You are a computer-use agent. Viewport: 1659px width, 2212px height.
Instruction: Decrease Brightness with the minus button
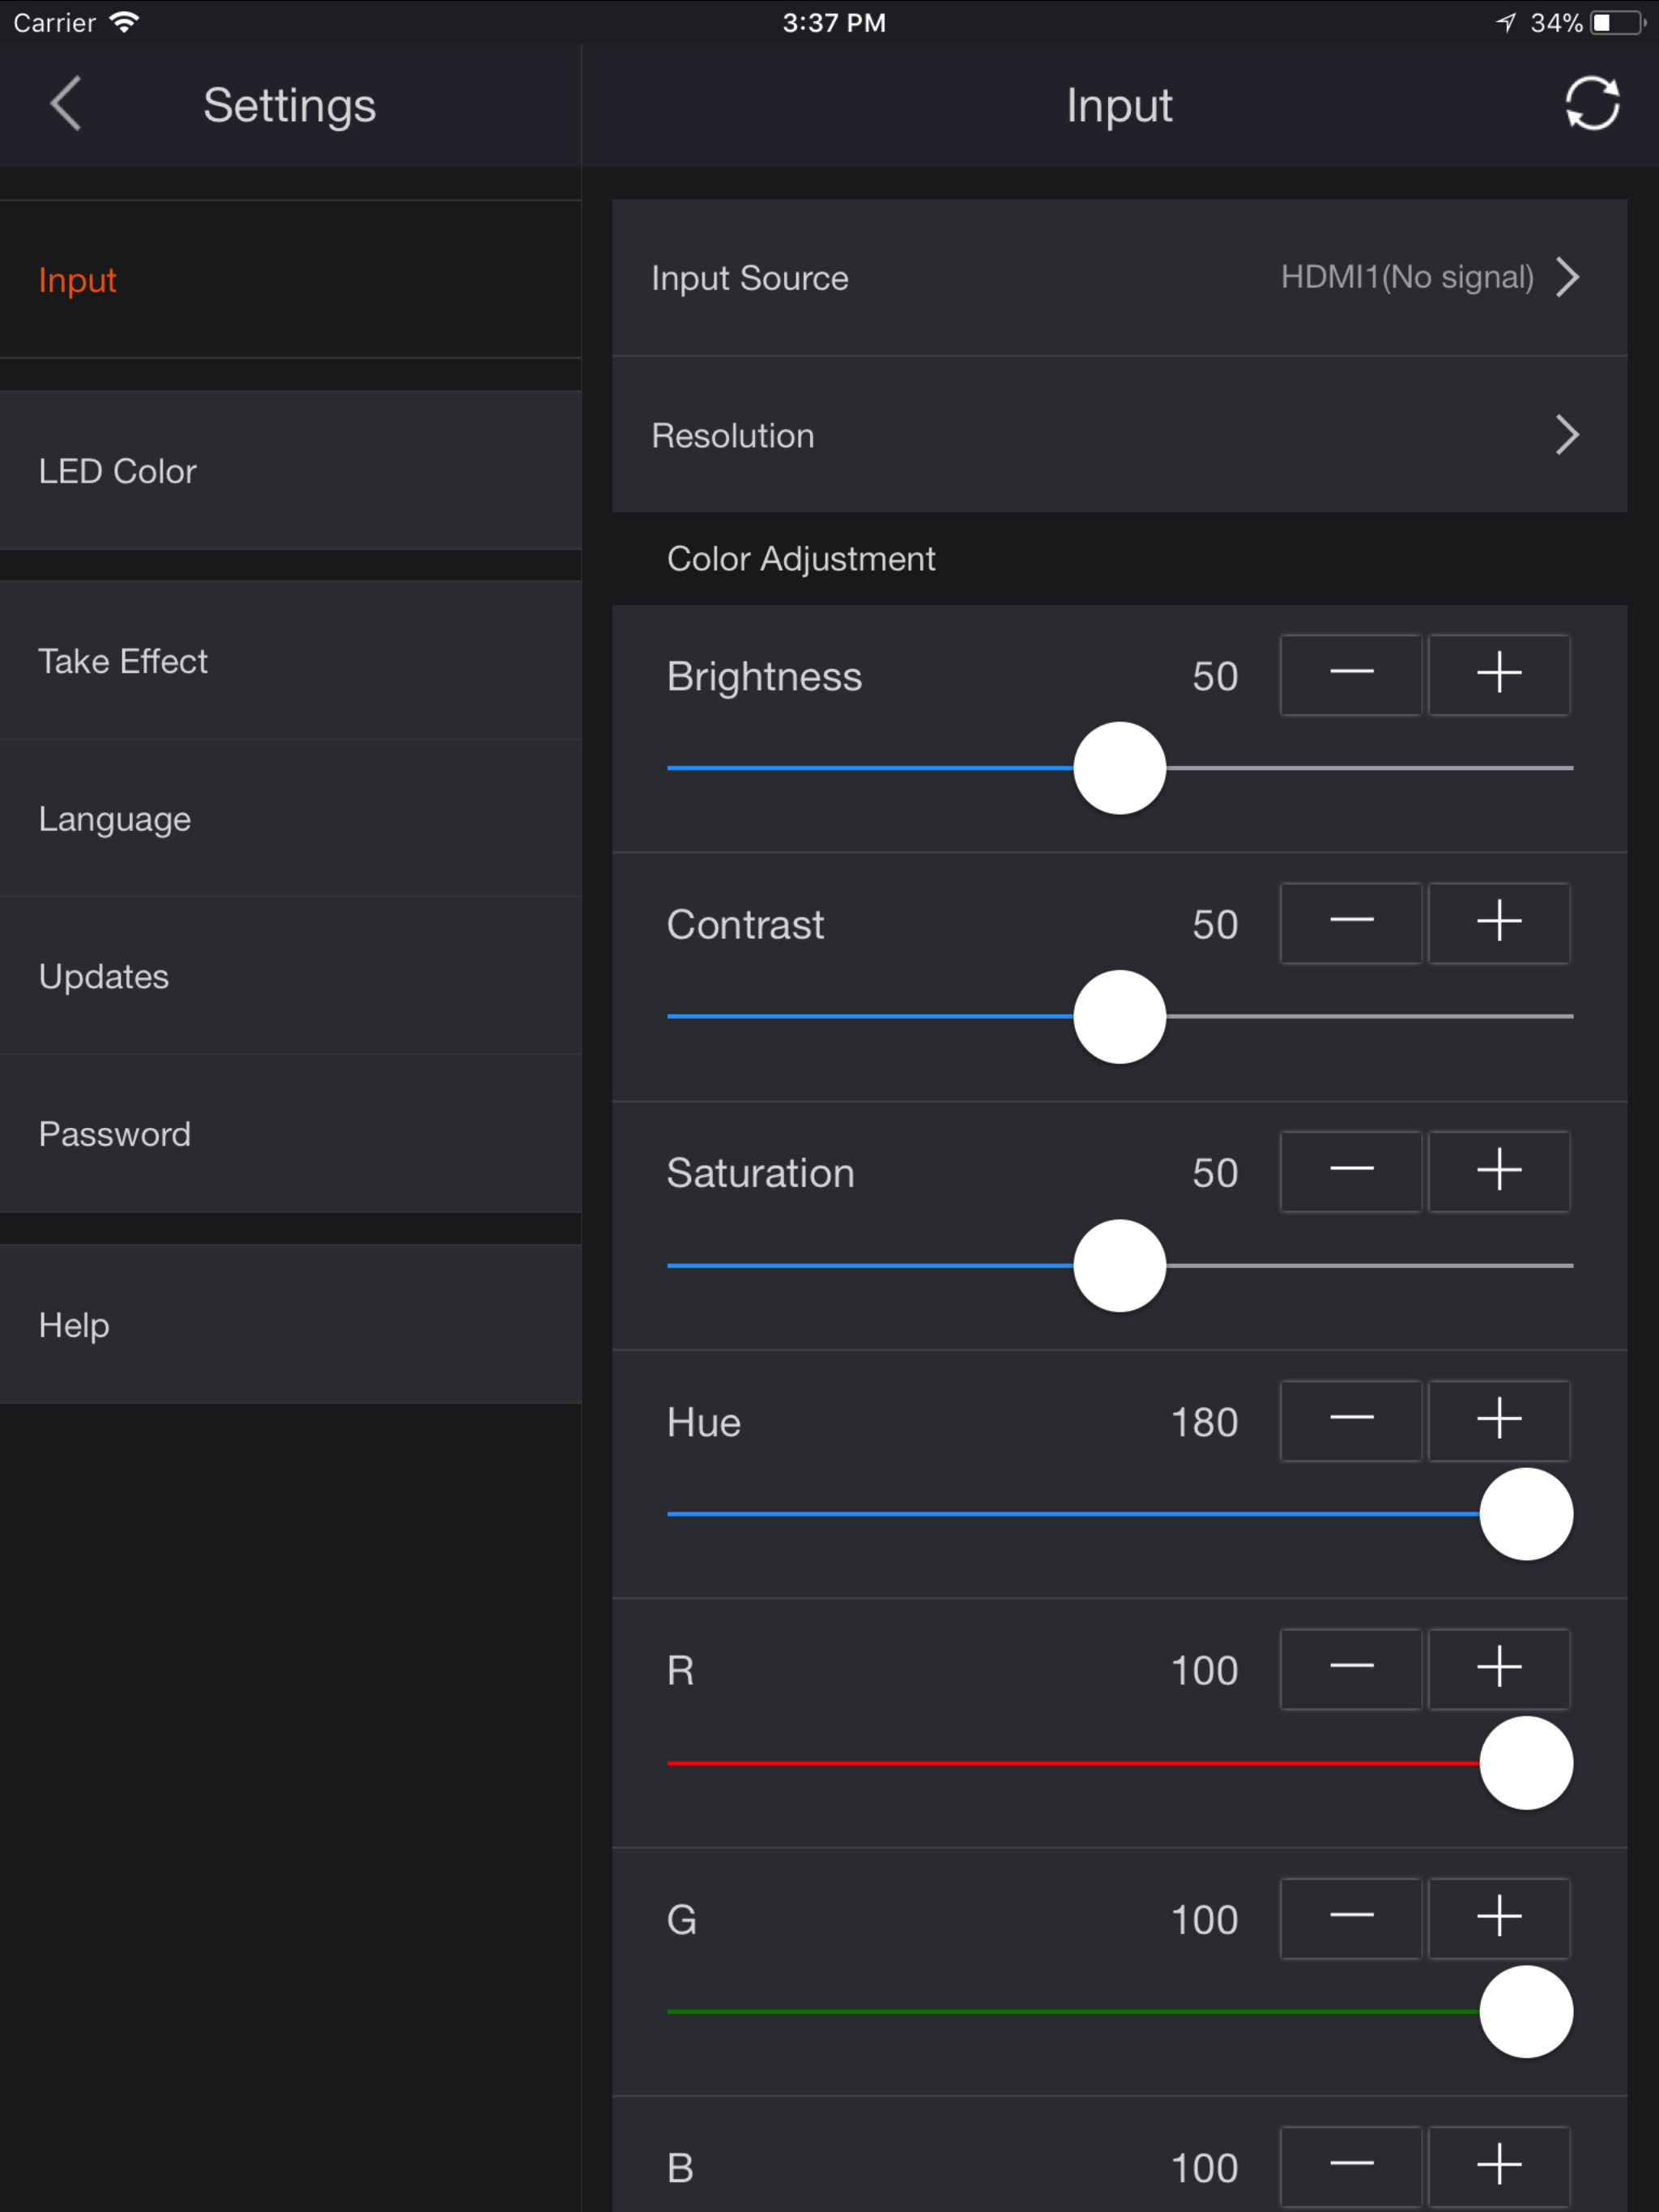(1351, 675)
